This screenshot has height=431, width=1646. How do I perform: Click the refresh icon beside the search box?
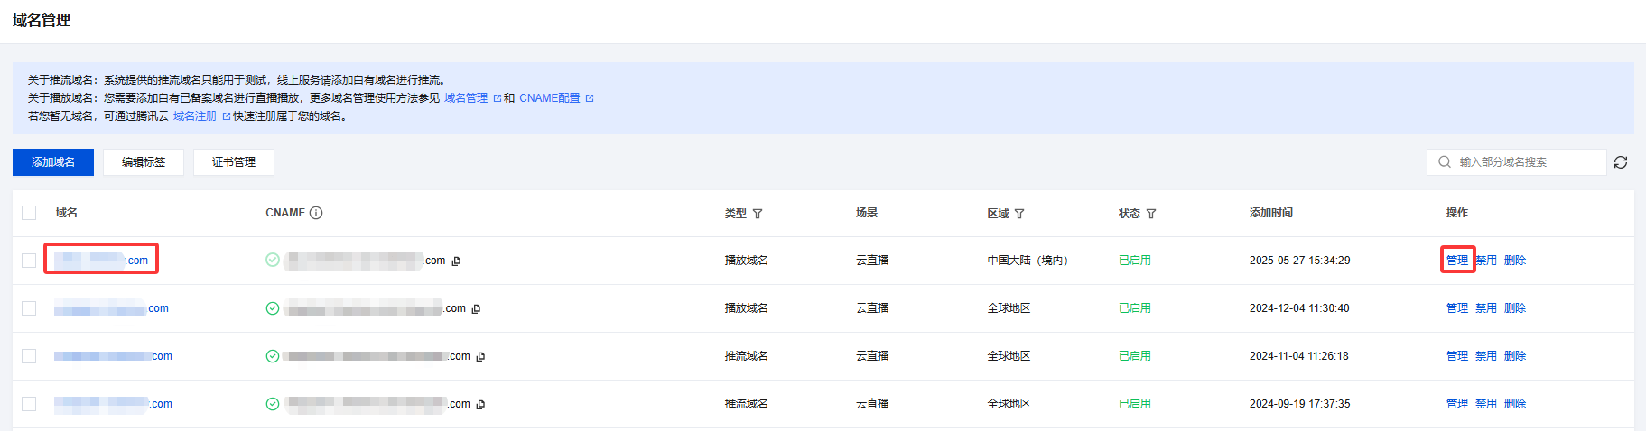pyautogui.click(x=1621, y=162)
